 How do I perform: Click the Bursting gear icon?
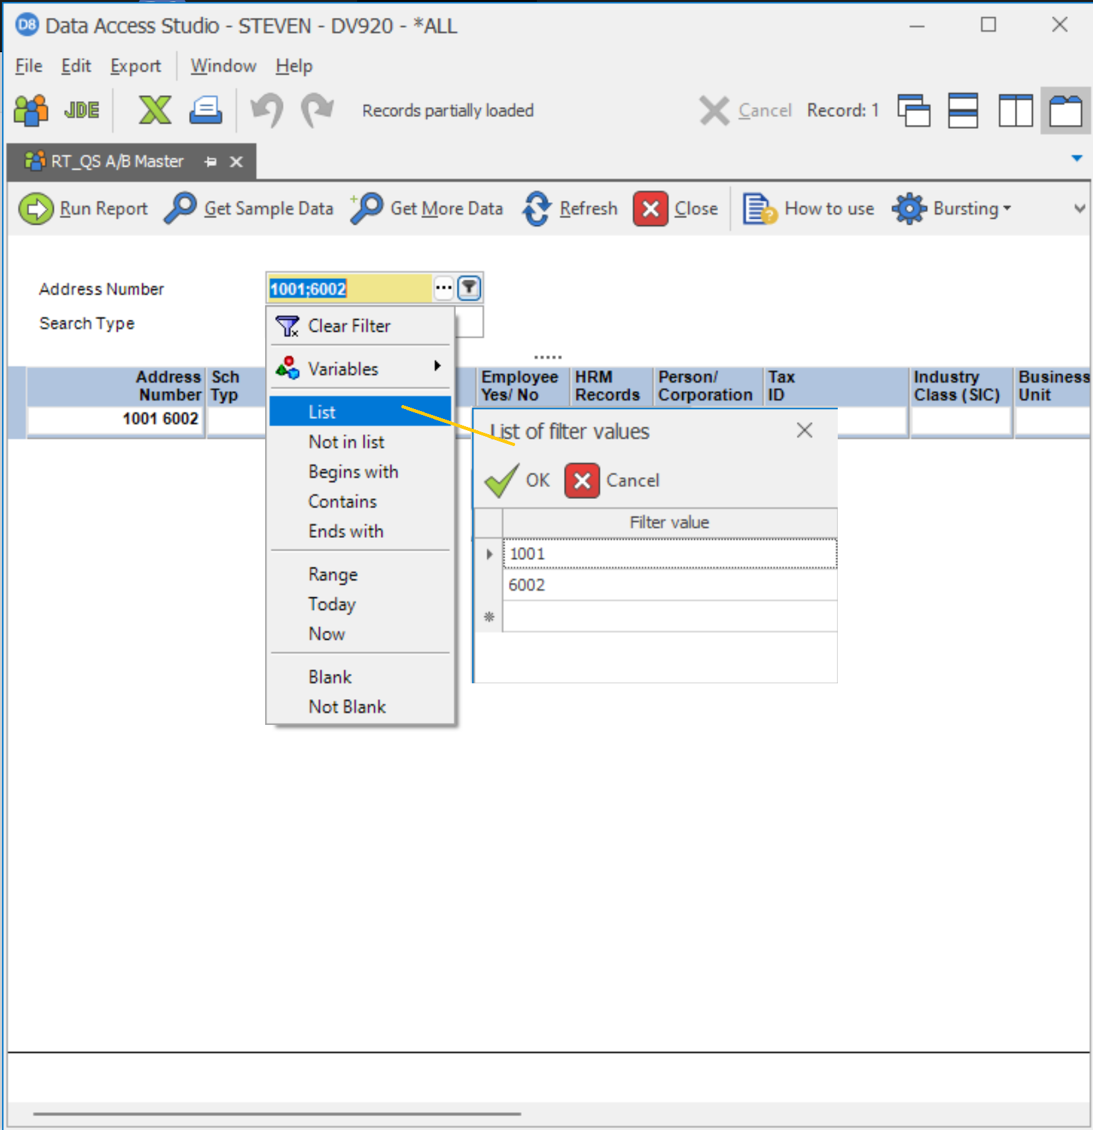[x=909, y=209]
